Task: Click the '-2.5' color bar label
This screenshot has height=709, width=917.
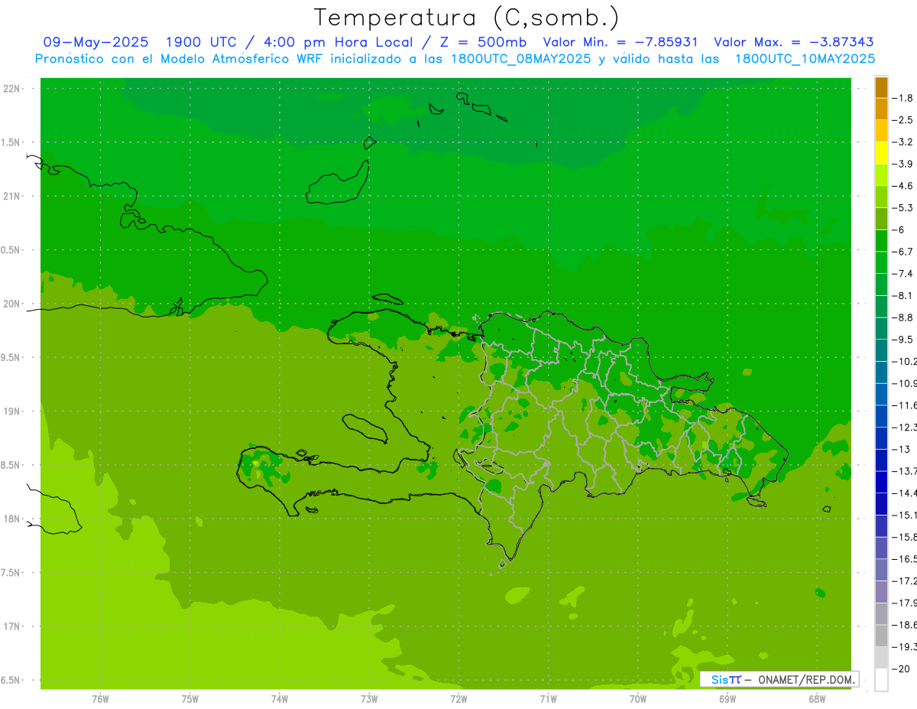Action: pos(903,120)
